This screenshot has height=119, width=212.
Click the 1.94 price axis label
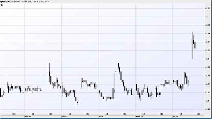208,42
